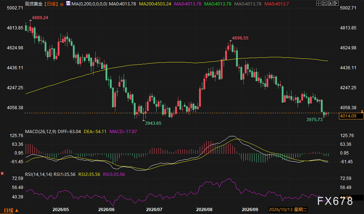This screenshot has width=364, height=214.
Task: Click the 4813.85 label on the left price axis
Action: [15, 28]
